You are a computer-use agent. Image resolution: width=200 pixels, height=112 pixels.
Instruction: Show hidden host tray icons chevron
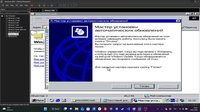[x=157, y=109]
